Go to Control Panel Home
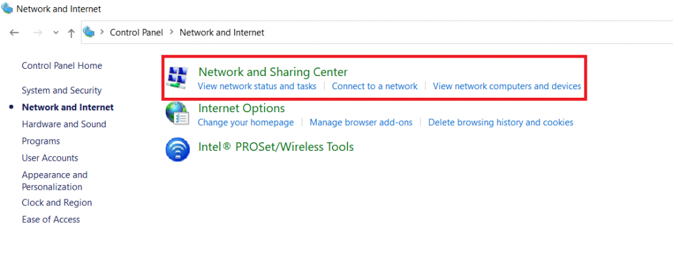673x263 pixels. (62, 66)
